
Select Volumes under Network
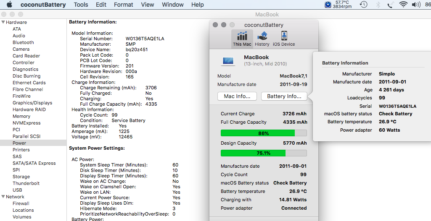coord(22,217)
